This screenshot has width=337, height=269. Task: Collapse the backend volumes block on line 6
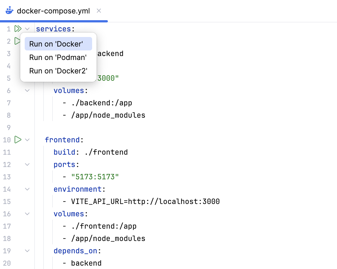27,91
